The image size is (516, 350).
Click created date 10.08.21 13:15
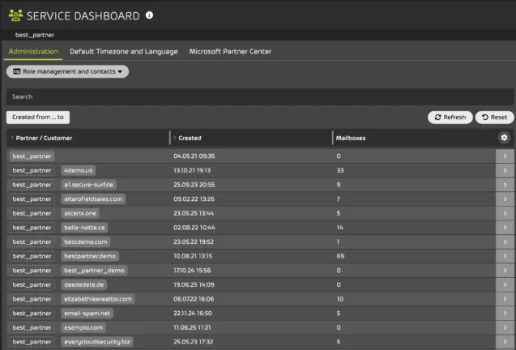(x=193, y=256)
